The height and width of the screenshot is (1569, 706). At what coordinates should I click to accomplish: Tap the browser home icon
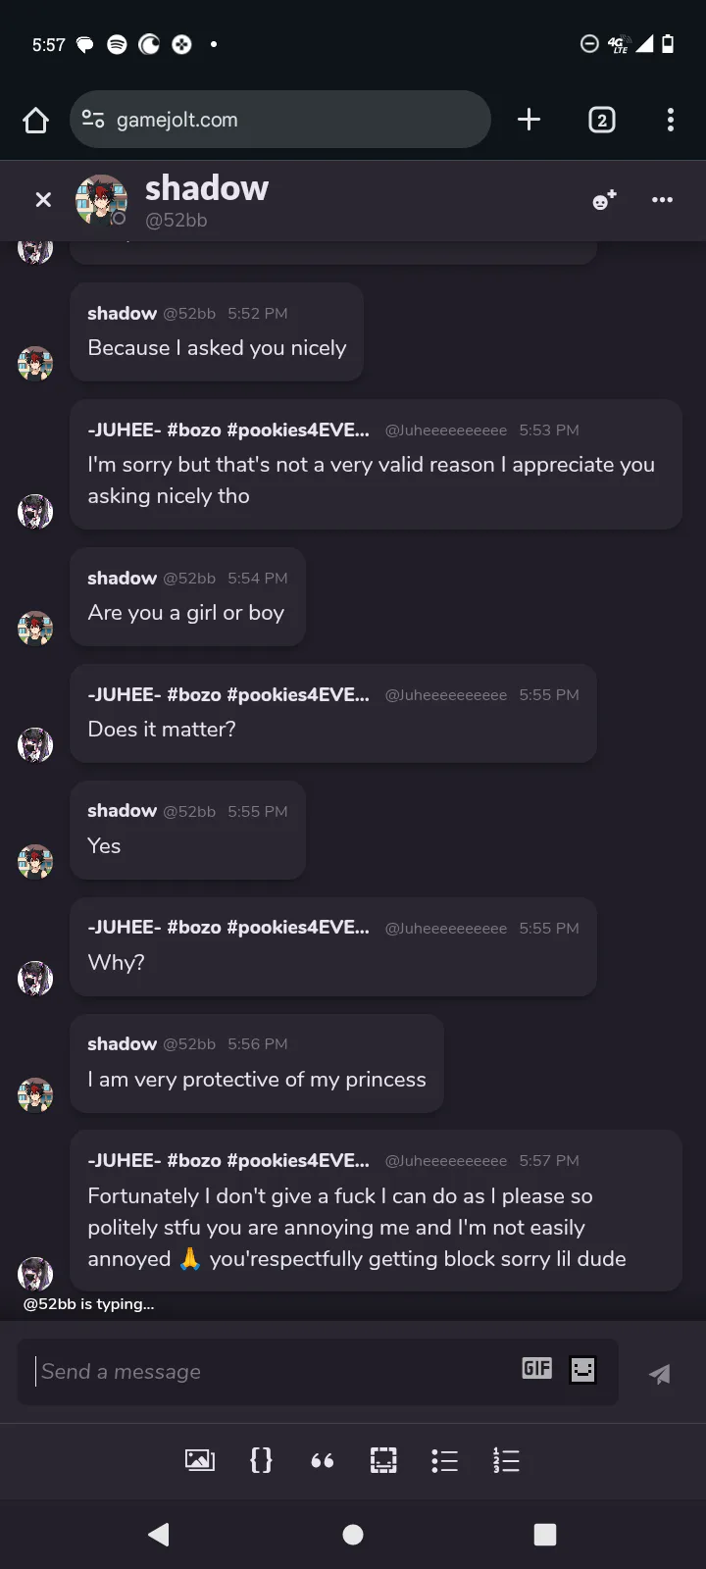pos(36,120)
